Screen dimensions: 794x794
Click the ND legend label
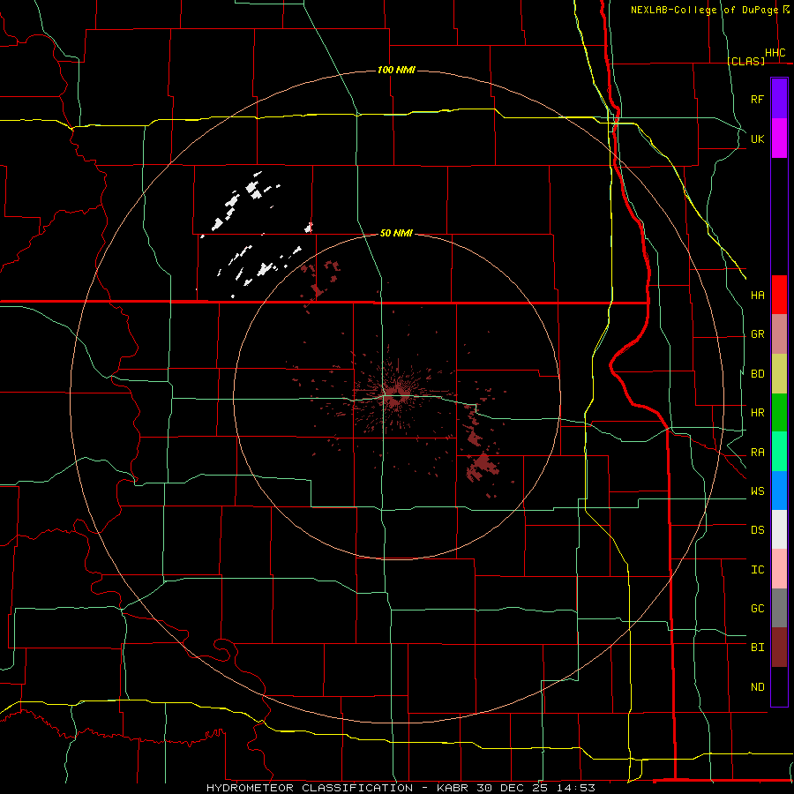coord(757,687)
